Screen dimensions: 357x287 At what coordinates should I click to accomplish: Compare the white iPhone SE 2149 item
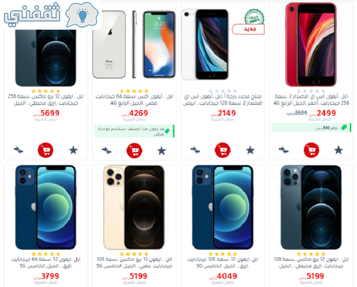(x=196, y=150)
